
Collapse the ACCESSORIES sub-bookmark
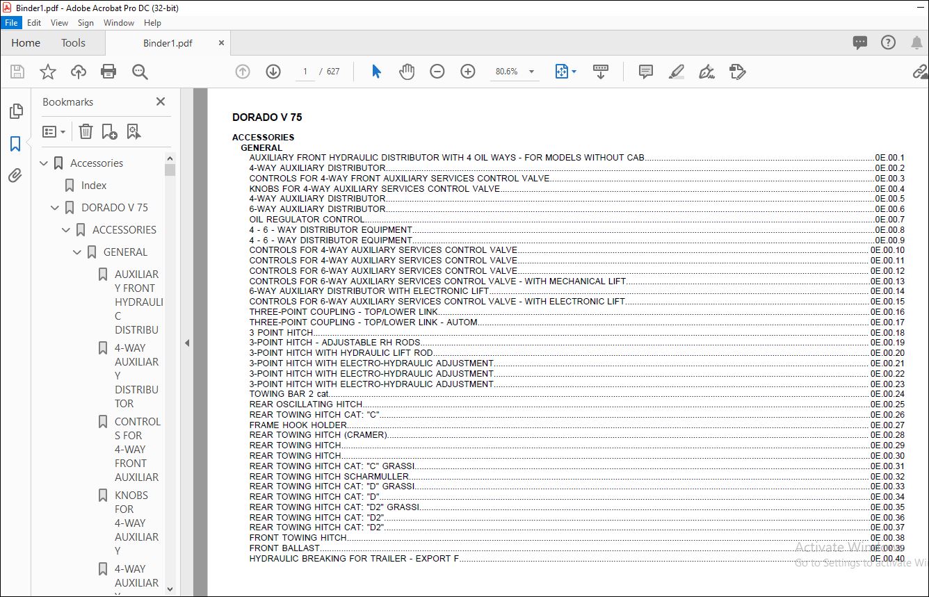(67, 230)
